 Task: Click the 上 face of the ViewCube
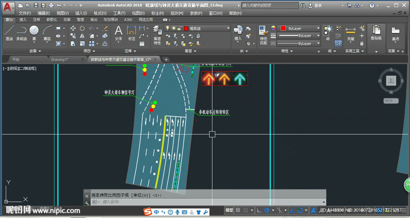pos(391,81)
